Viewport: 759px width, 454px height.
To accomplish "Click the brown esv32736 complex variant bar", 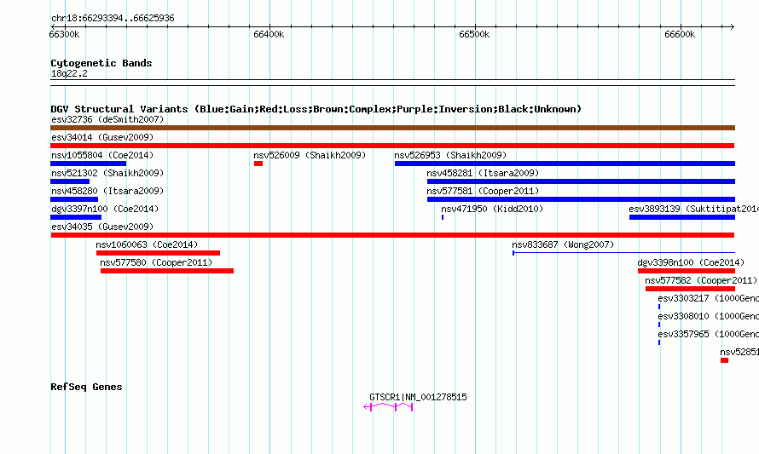I will pyautogui.click(x=392, y=128).
